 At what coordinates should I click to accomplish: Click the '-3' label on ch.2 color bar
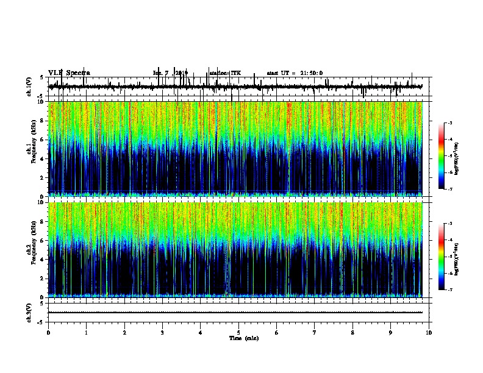click(449, 224)
